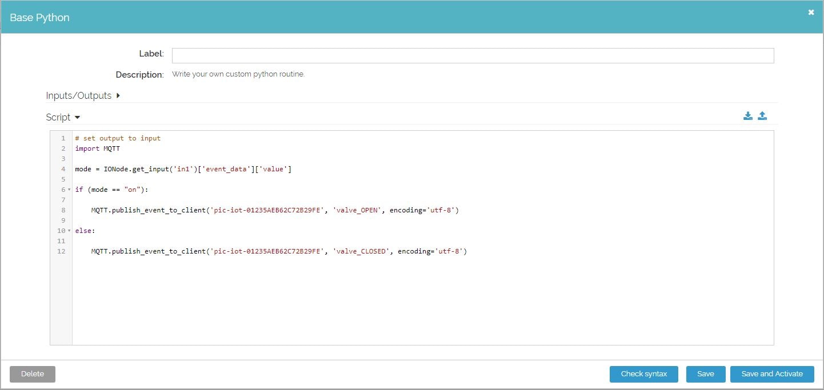Click the comment on line 1

pos(117,138)
